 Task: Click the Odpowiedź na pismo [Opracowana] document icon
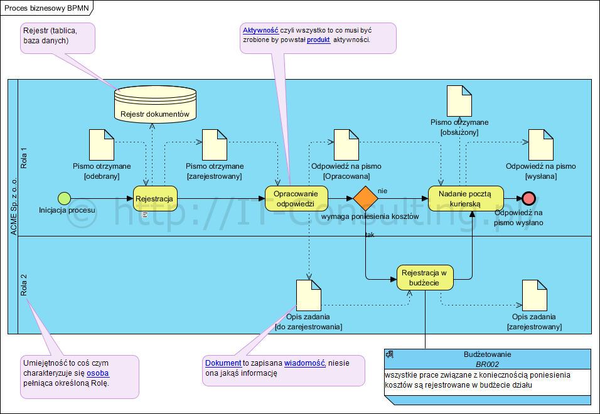click(x=346, y=145)
